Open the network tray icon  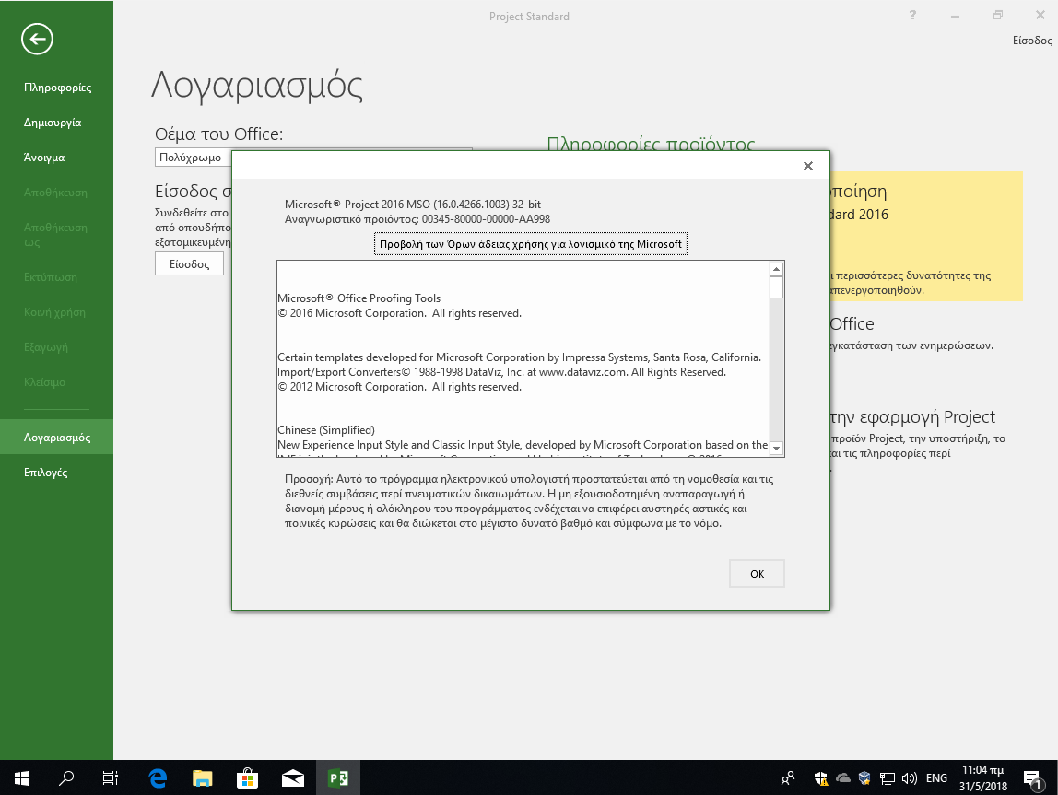click(888, 778)
